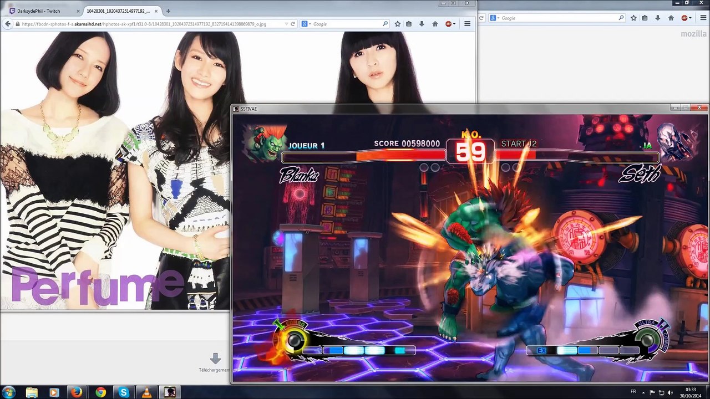Open search engine dropdown in left Firefox window

tap(306, 24)
